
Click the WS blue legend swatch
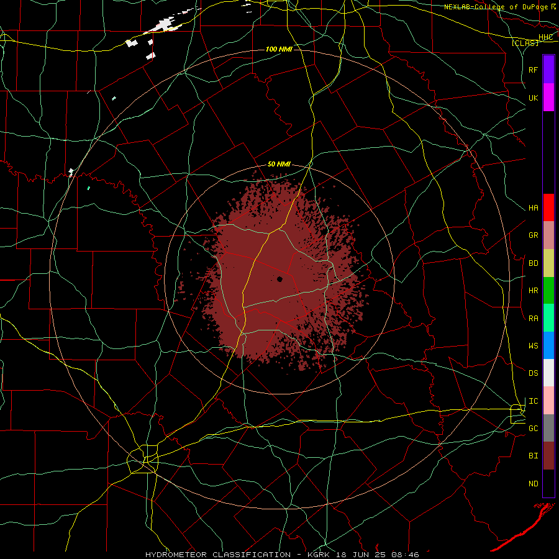coord(548,345)
